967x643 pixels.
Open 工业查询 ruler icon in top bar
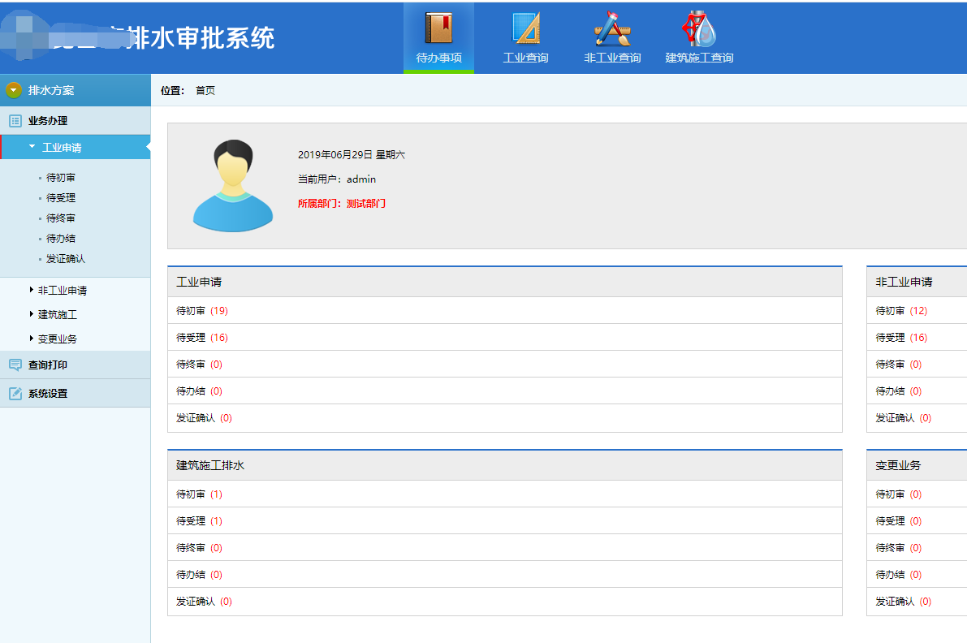(525, 28)
